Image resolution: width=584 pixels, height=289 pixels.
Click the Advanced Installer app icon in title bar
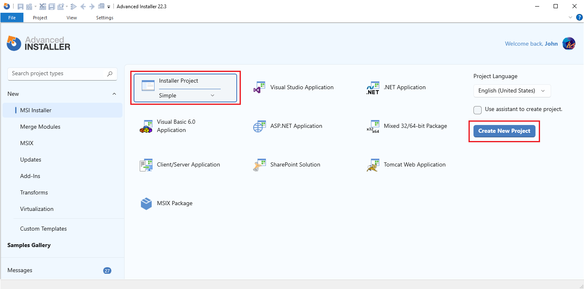pos(7,6)
